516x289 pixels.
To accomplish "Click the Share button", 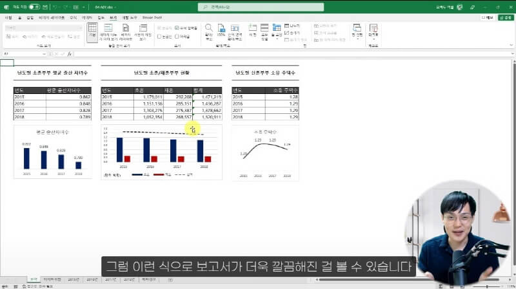I will tap(506, 17).
